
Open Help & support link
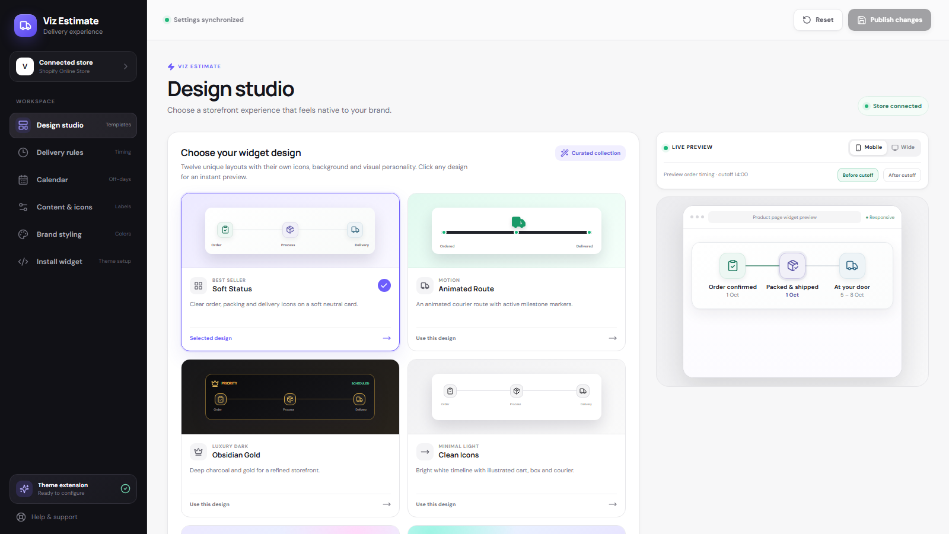click(x=47, y=517)
